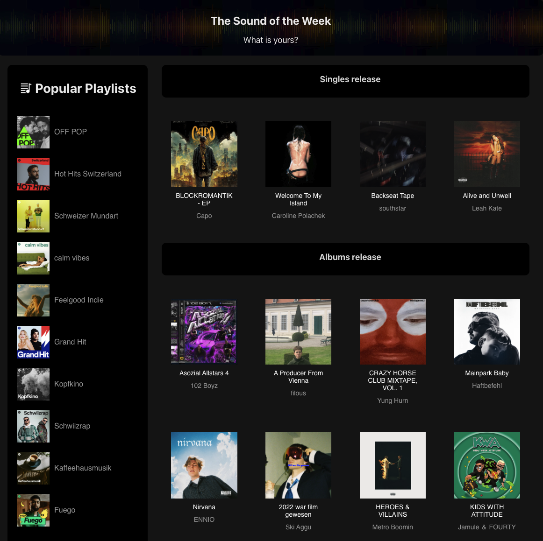This screenshot has height=541, width=543.
Task: Open Nirvana album cover by ENNIO
Action: pyautogui.click(x=204, y=465)
